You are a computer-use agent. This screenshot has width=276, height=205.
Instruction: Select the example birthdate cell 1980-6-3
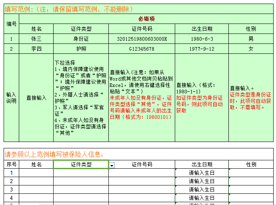coord(202,39)
